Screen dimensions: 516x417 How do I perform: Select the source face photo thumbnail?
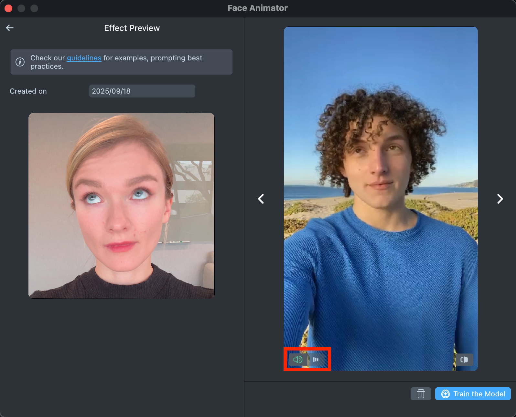click(121, 206)
